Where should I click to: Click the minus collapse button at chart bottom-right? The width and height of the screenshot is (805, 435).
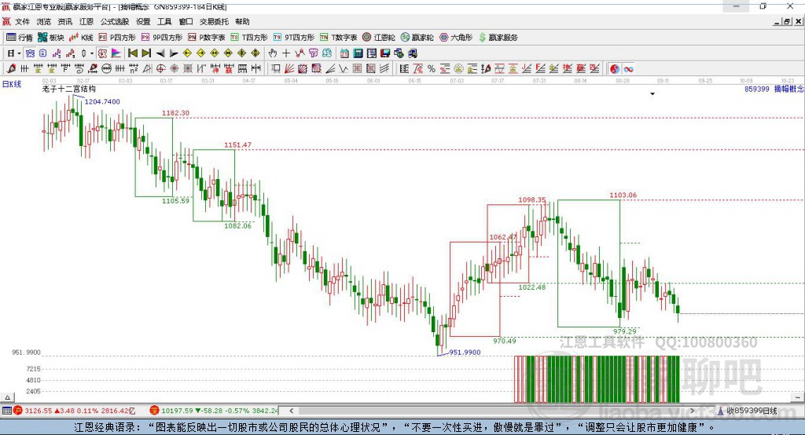pos(798,397)
